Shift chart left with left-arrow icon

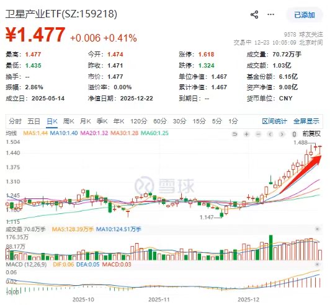270,134
